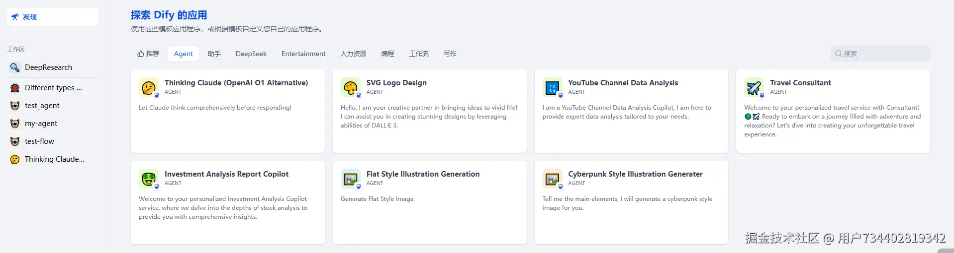Open the Different types ... workspace app
Screen dimensions: 954x253
53,88
